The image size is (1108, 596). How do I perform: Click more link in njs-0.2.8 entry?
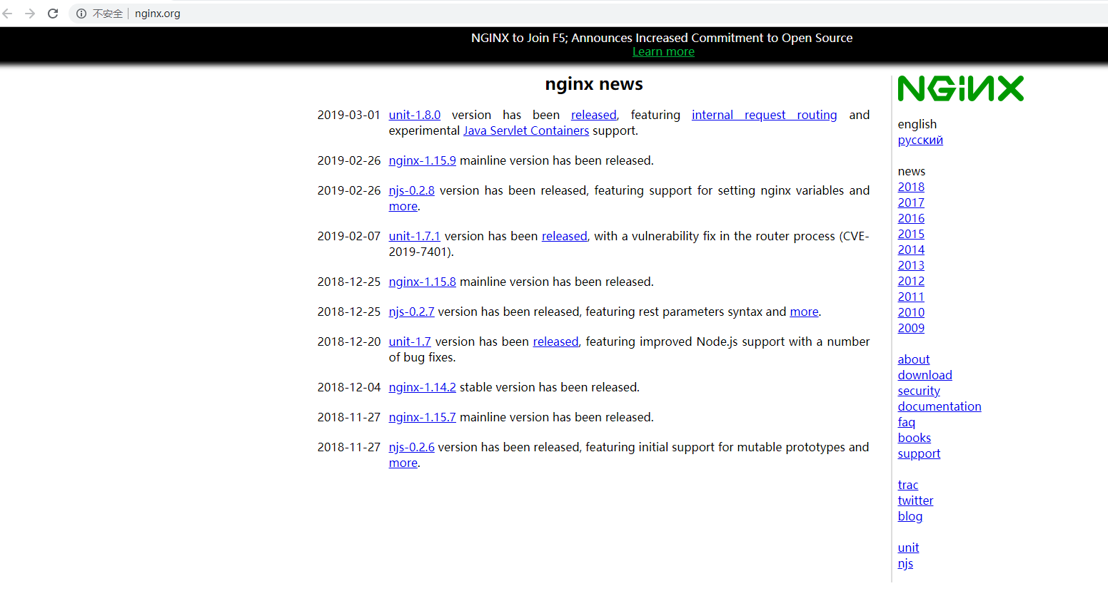403,206
